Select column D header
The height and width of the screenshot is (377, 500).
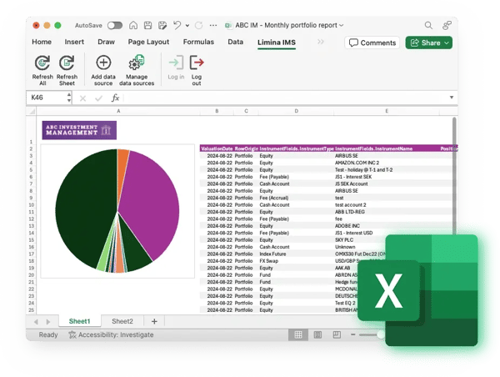[x=296, y=111]
